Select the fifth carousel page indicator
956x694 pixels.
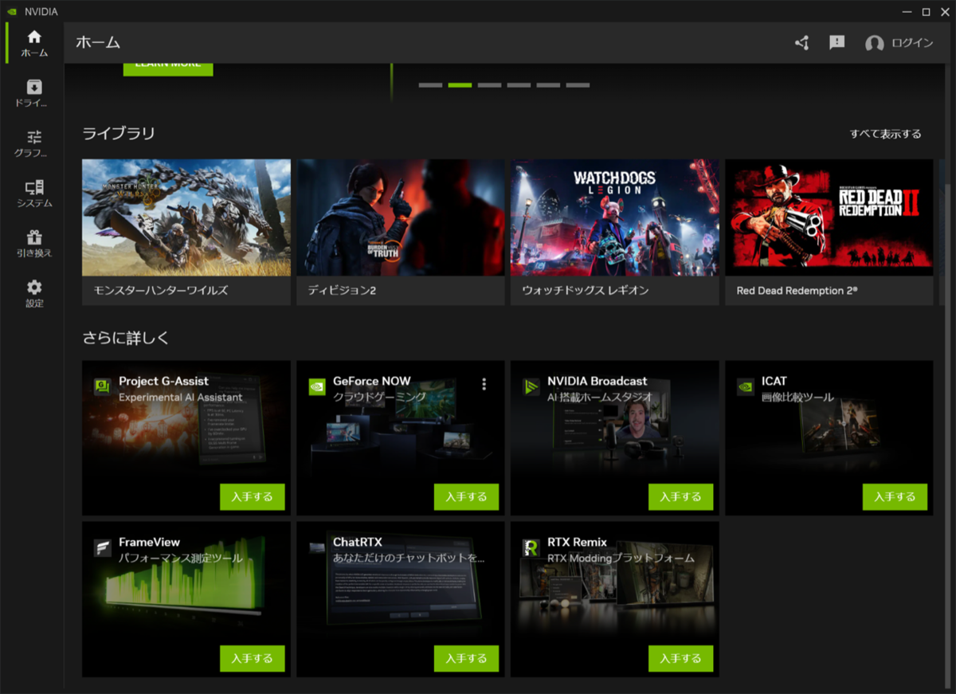point(548,85)
